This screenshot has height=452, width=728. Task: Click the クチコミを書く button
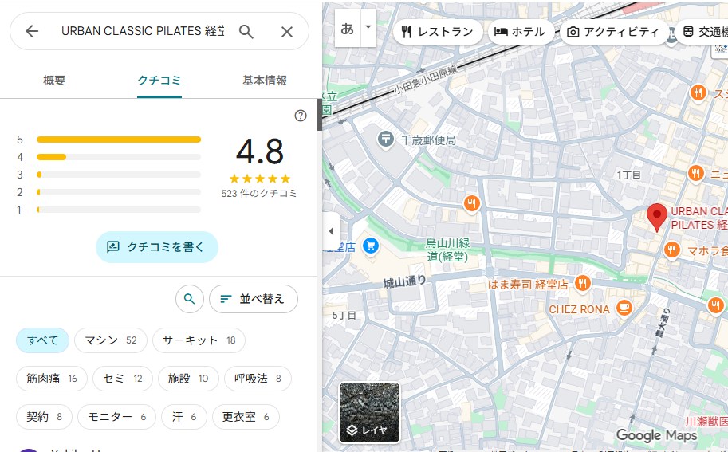click(156, 247)
